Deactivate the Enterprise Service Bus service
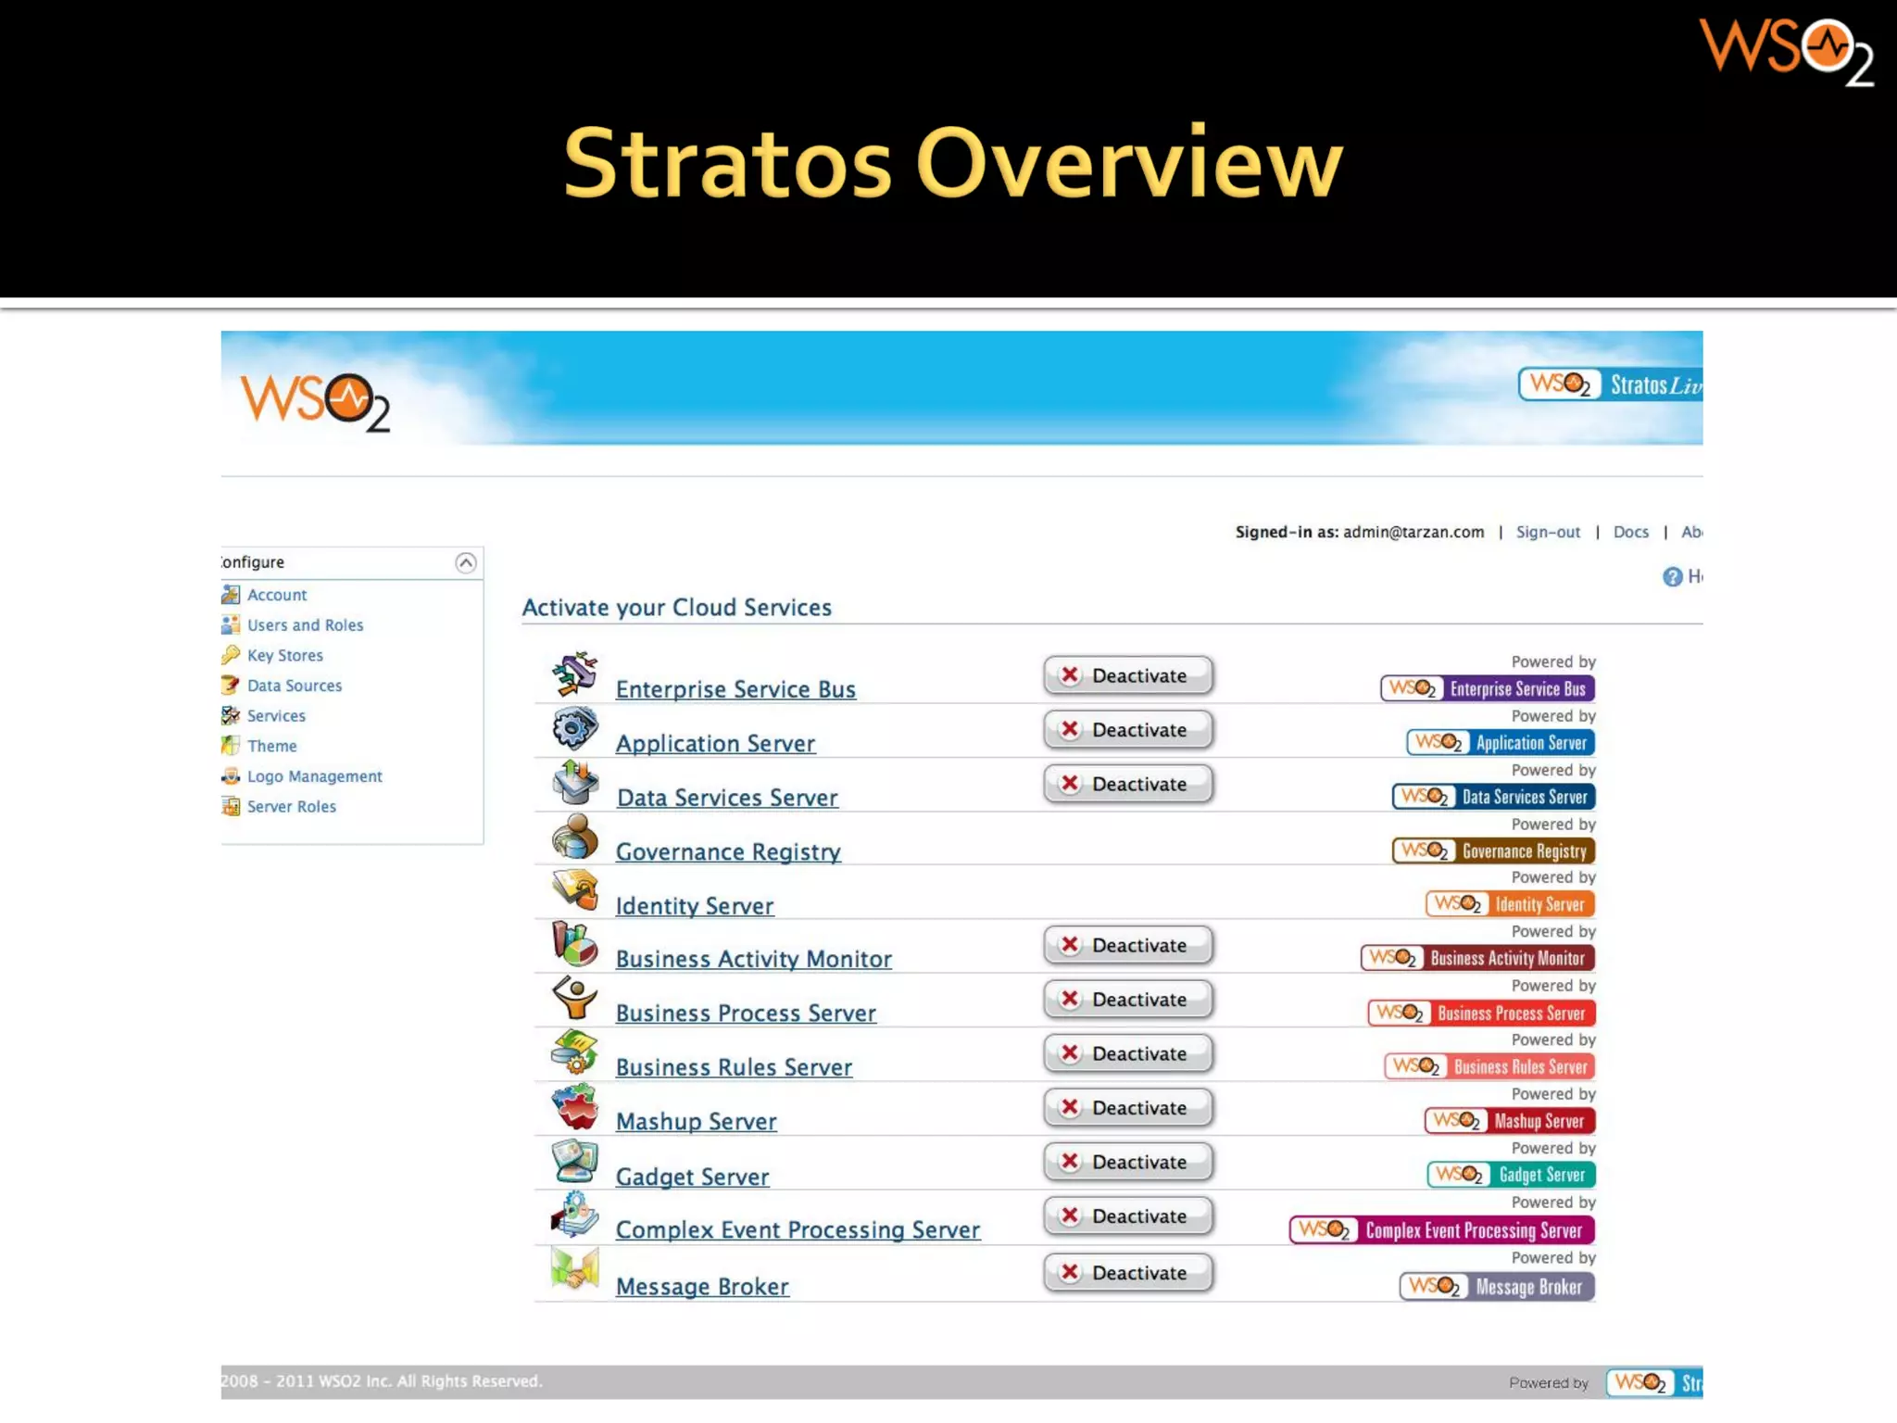Screen dimensions: 1897x1423 1127,675
